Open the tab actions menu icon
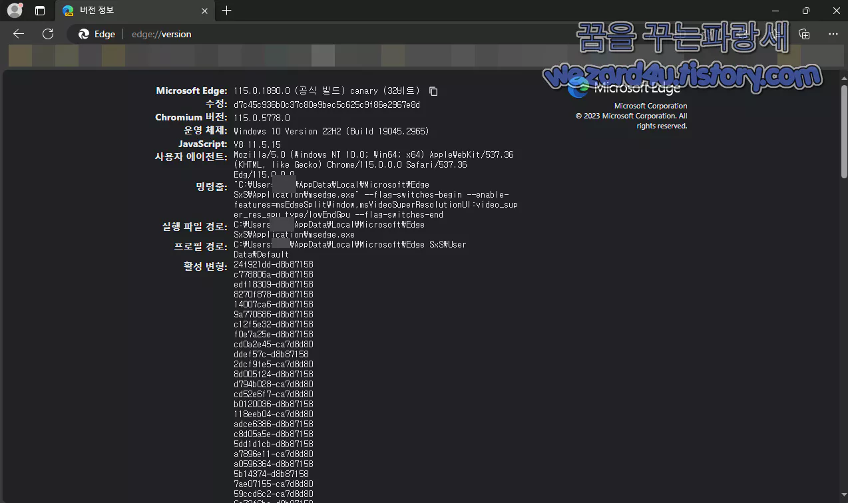Viewport: 848px width, 503px height. pyautogui.click(x=40, y=11)
